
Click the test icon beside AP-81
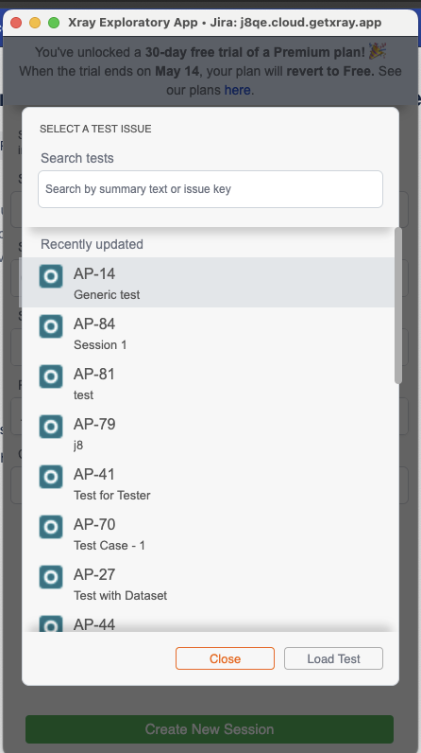(51, 376)
